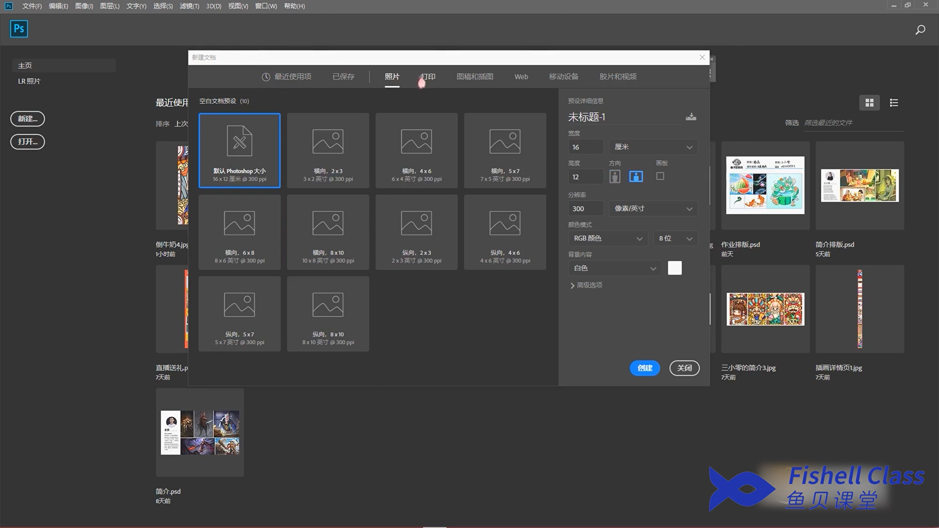Select portrait orientation icon
This screenshot has height=528, width=939.
(x=615, y=177)
